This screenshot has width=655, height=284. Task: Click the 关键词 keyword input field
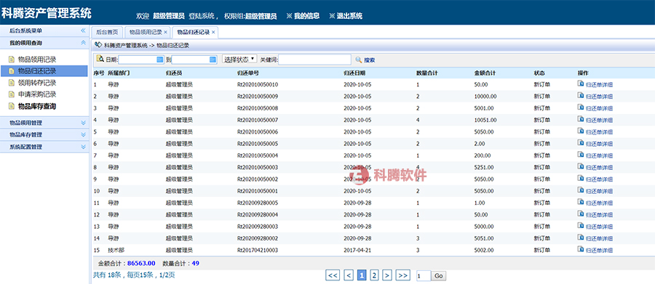pos(314,60)
